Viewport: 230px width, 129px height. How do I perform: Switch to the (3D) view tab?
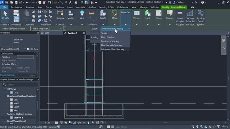pos(51,33)
